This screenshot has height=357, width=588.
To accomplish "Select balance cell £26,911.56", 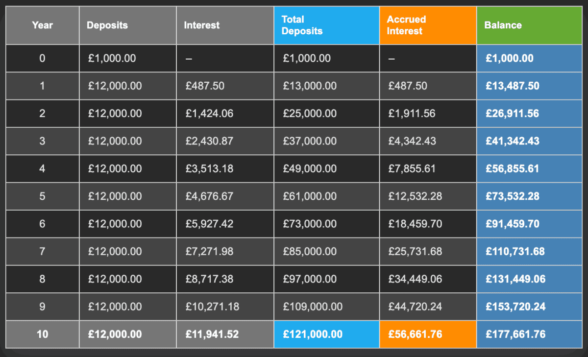I will tap(513, 114).
